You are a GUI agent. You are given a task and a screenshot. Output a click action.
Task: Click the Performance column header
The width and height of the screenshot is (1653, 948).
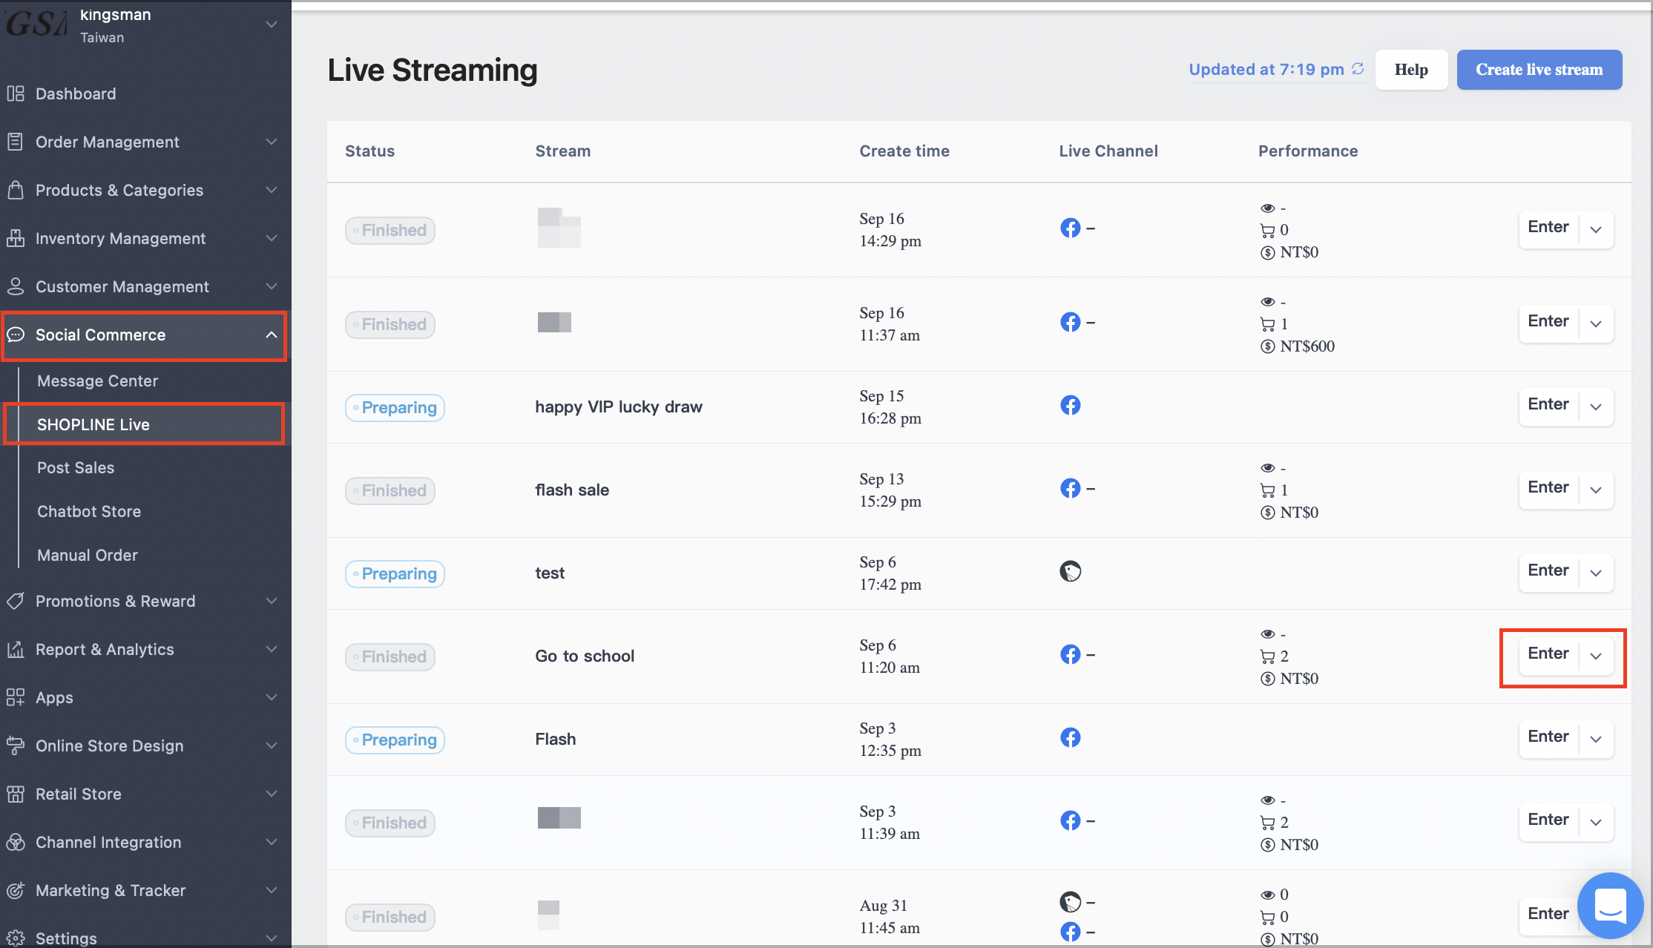(1308, 151)
